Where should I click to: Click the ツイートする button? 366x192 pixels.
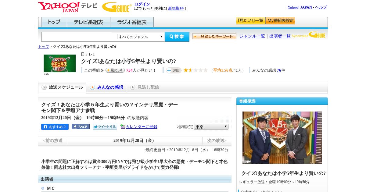(x=105, y=127)
